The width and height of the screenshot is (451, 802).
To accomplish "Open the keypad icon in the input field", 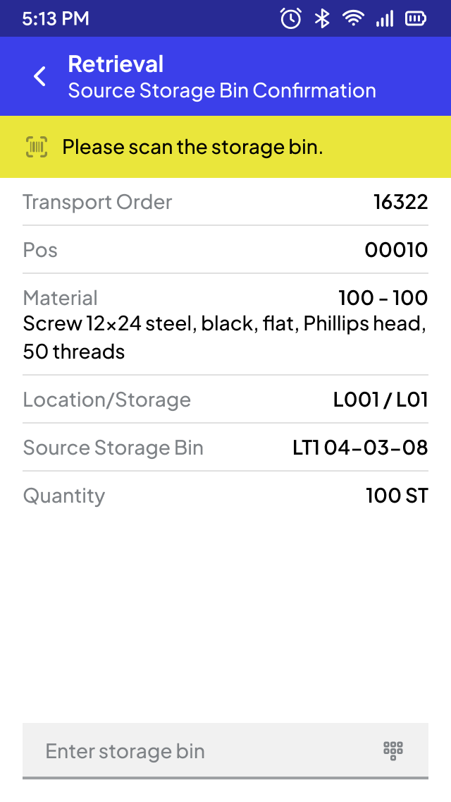I will [x=393, y=750].
